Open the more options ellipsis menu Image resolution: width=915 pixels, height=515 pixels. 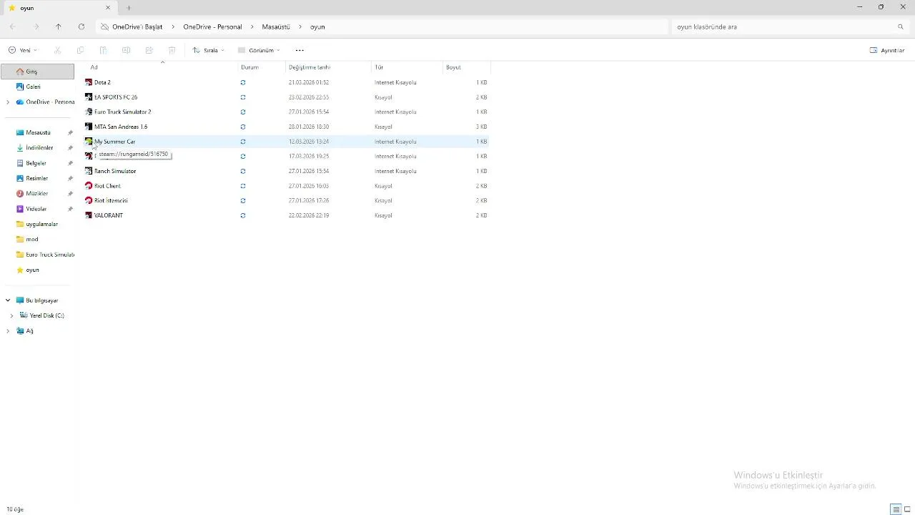(x=300, y=50)
